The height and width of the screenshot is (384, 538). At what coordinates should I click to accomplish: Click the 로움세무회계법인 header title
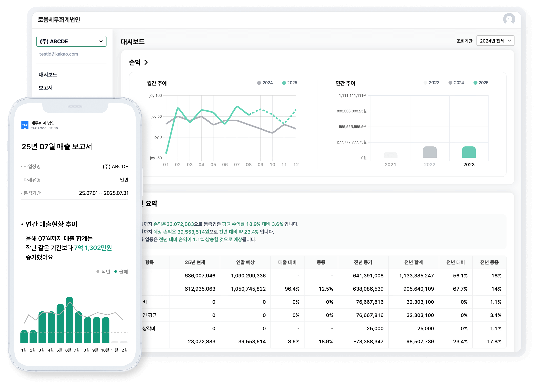(59, 20)
